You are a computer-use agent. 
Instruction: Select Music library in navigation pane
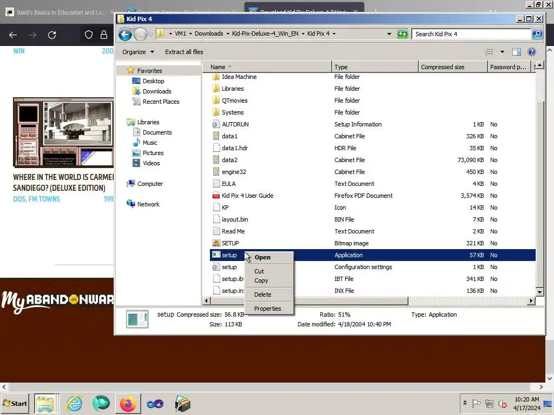click(x=150, y=143)
